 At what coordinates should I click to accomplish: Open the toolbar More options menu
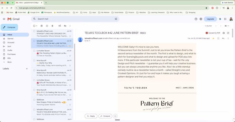(70, 26)
